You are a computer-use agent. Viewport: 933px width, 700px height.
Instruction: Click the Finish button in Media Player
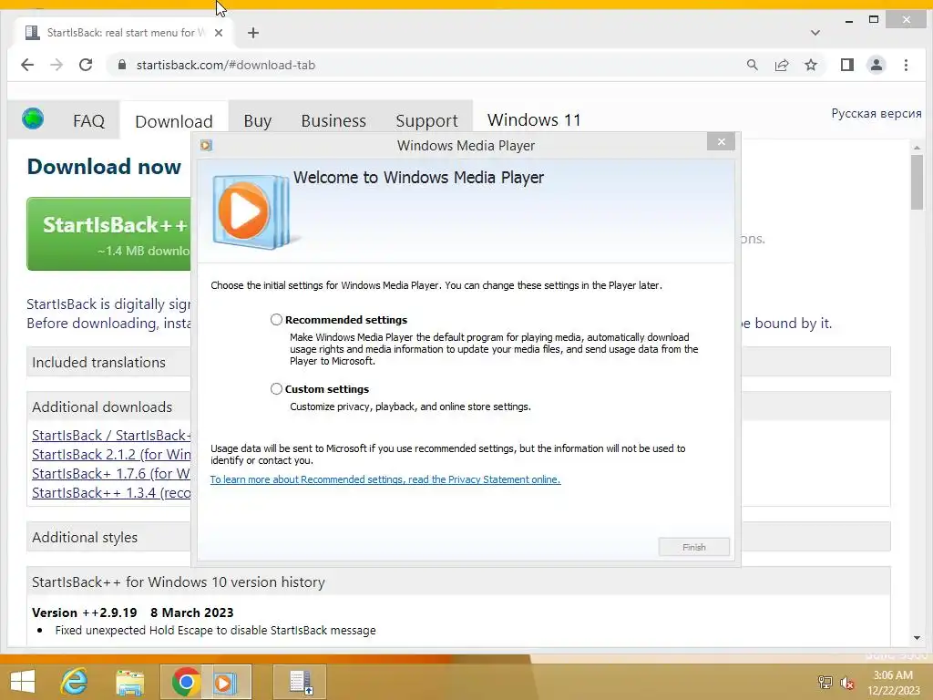point(693,547)
